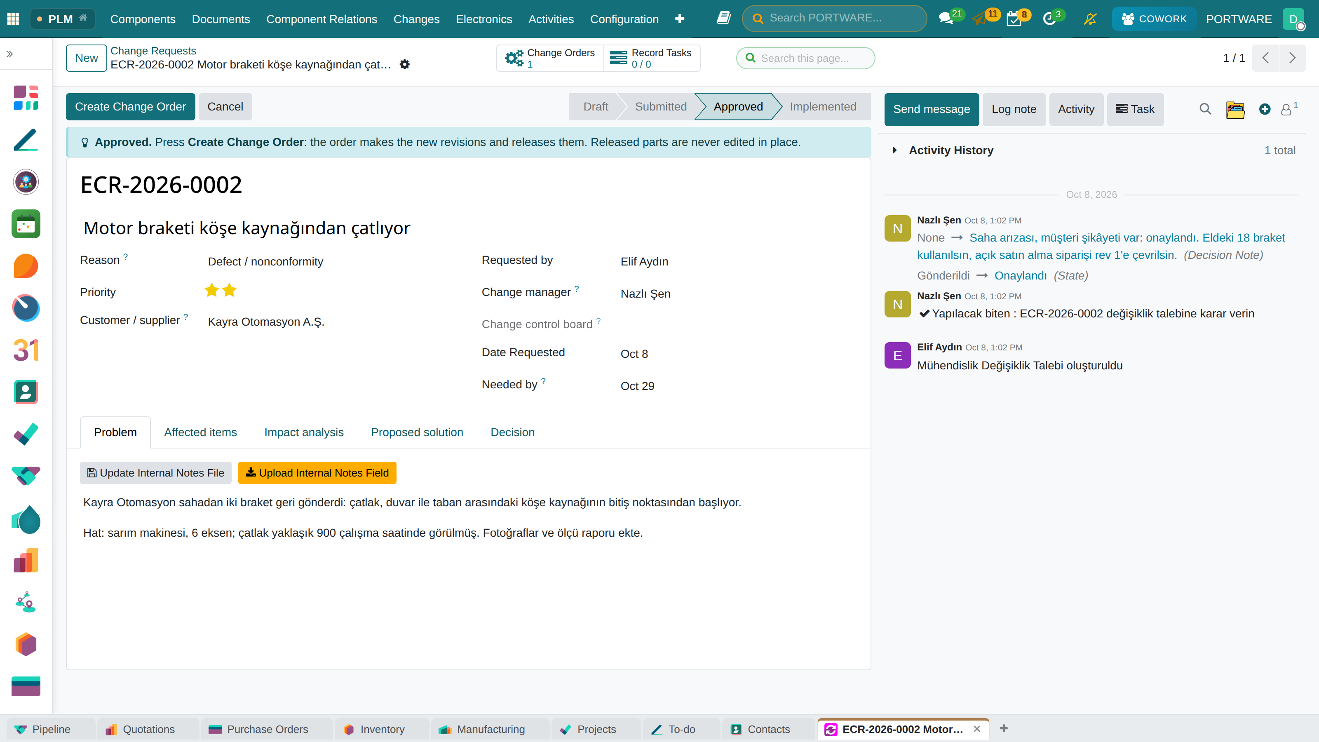The width and height of the screenshot is (1319, 742).
Task: Open the apps grid menu icon
Action: tap(13, 19)
